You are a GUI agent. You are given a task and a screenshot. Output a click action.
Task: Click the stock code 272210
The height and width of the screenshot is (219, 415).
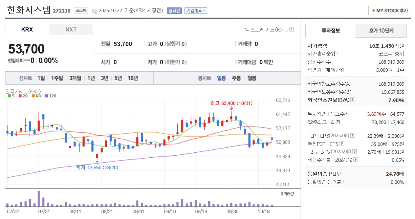pyautogui.click(x=62, y=11)
